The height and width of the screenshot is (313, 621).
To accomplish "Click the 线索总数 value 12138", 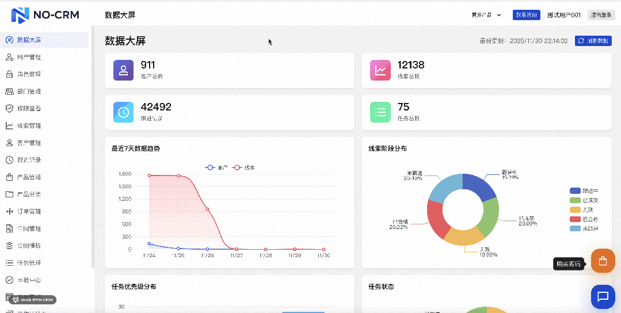I will [411, 65].
